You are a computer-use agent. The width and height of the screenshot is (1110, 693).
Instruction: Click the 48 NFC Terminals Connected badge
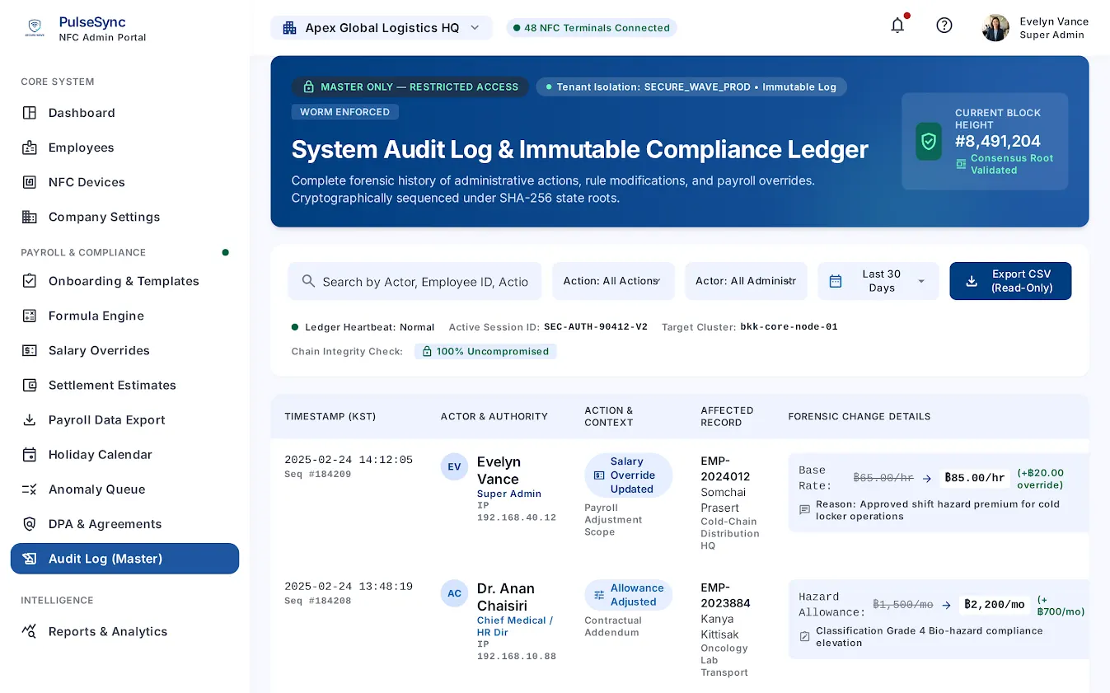(591, 27)
